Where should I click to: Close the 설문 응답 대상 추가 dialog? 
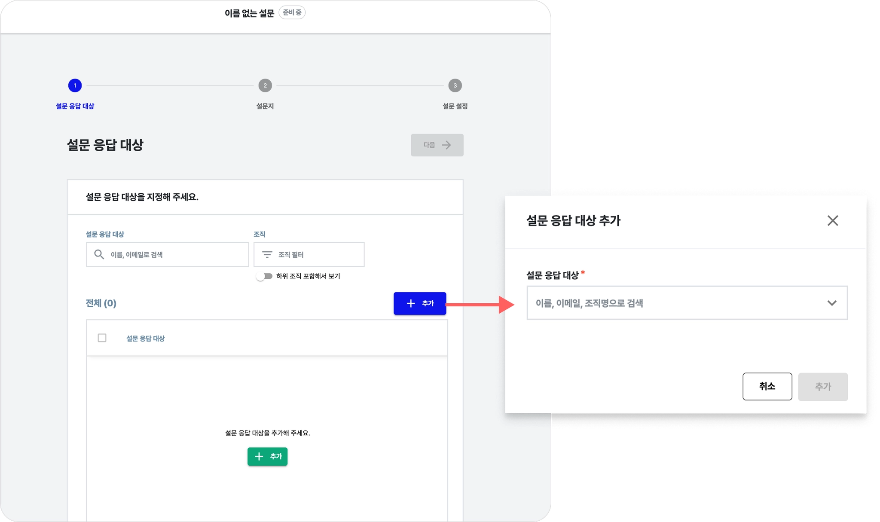[x=832, y=220]
